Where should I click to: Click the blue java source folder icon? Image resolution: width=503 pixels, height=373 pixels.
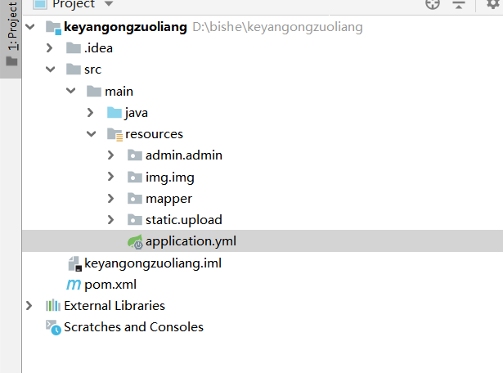click(x=115, y=113)
